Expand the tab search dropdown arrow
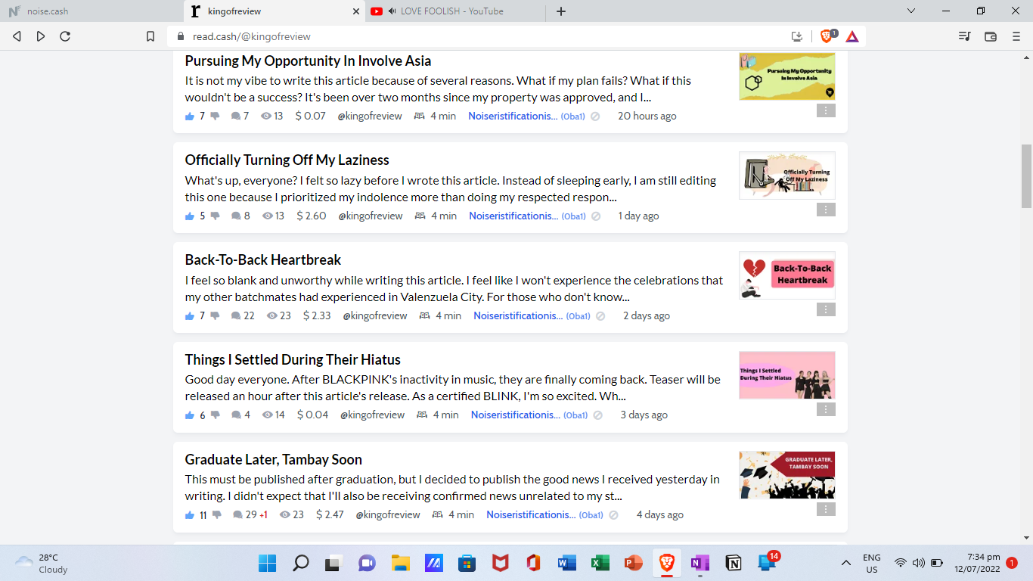Screen dimensions: 1033x581 pos(911,11)
